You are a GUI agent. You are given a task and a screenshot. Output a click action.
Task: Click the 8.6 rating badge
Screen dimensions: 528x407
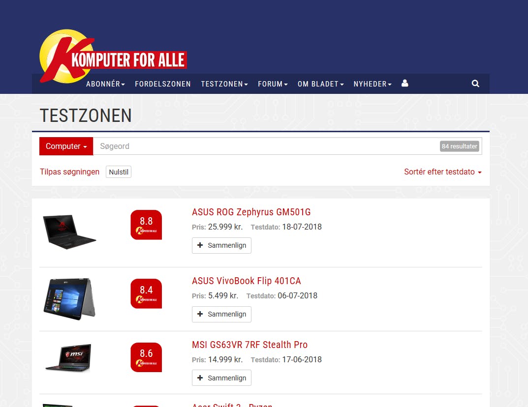[x=146, y=357]
